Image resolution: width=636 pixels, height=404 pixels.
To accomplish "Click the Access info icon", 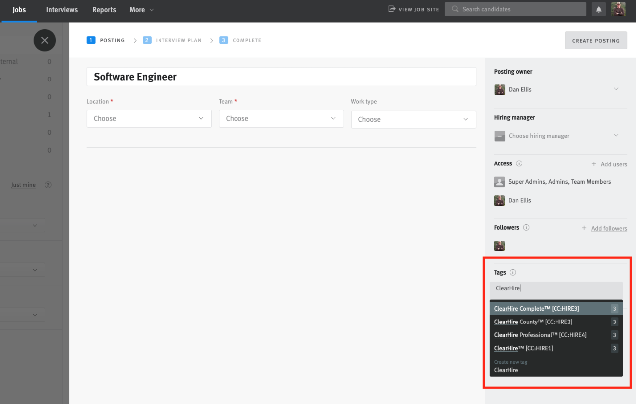I will tap(519, 163).
